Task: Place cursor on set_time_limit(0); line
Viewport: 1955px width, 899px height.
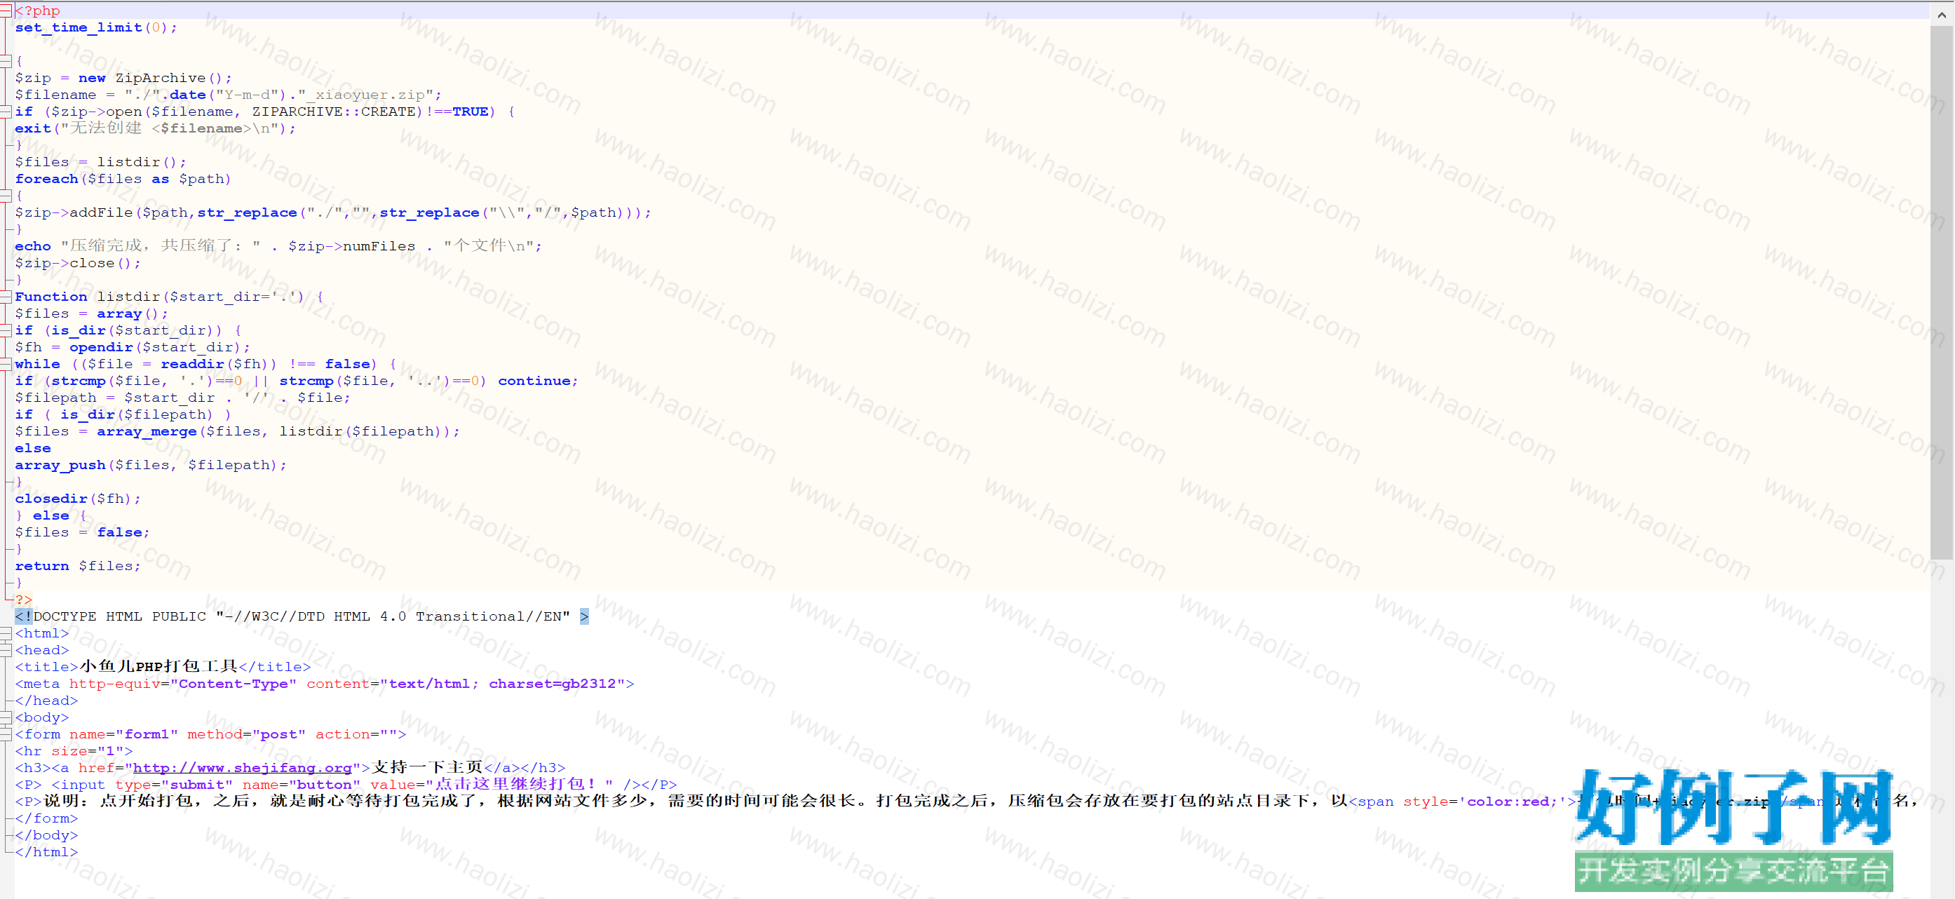Action: pos(95,27)
